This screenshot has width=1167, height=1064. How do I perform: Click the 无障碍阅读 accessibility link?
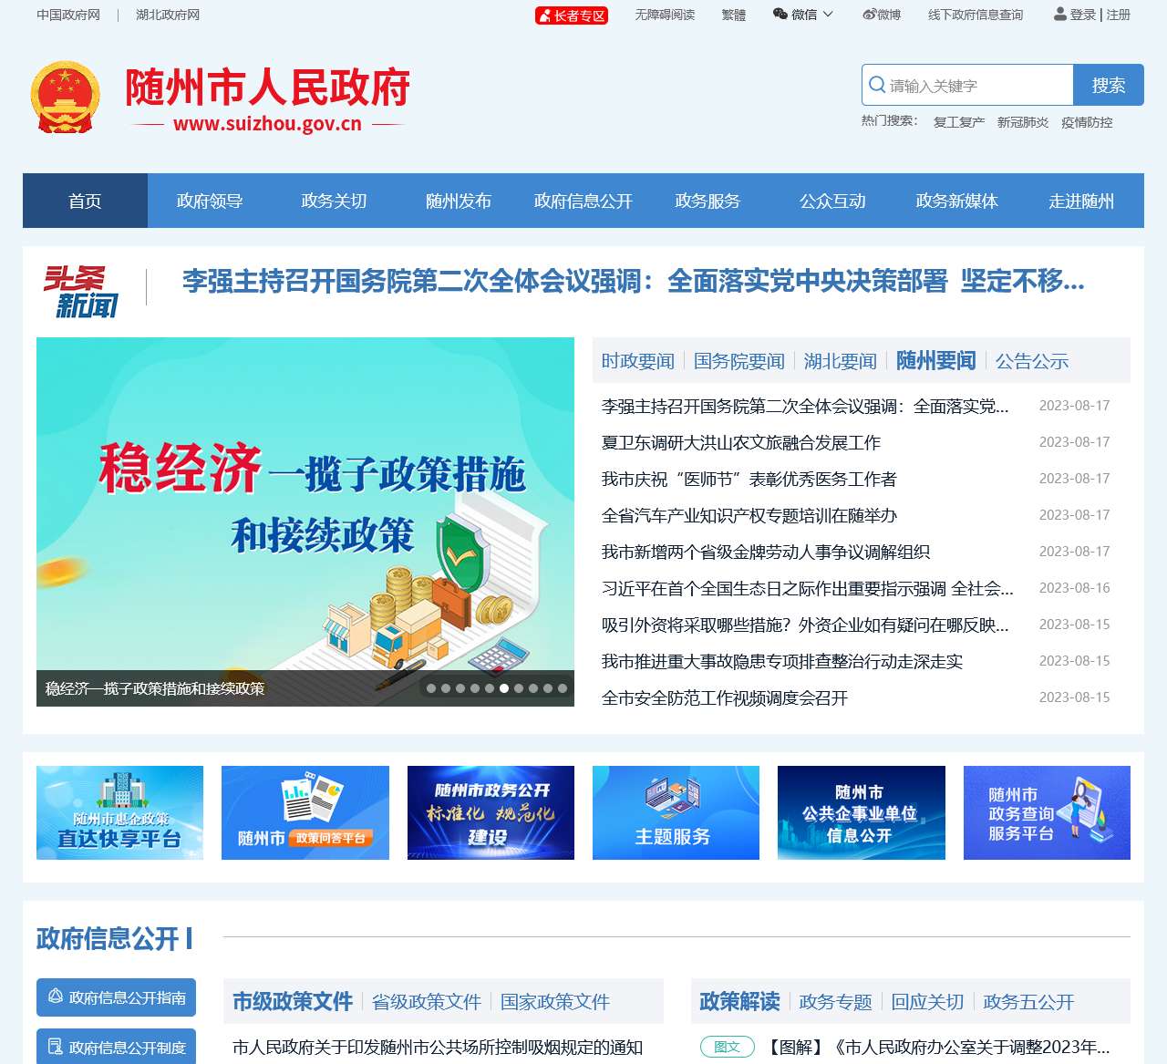click(665, 15)
